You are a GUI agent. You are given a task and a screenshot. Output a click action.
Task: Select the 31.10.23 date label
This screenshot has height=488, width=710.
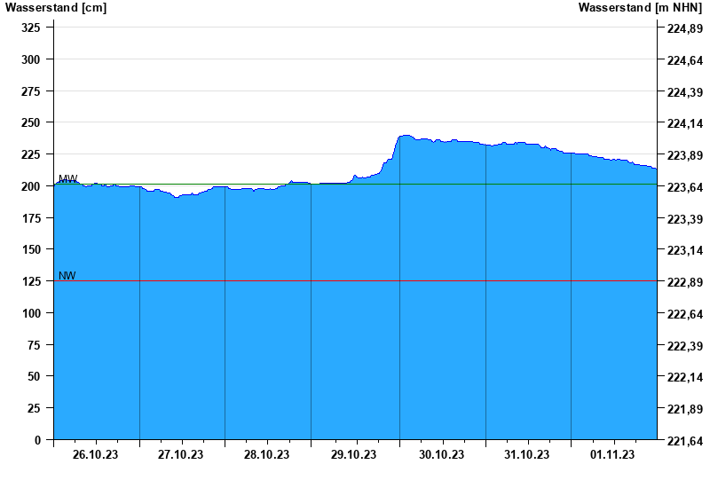[x=526, y=454]
